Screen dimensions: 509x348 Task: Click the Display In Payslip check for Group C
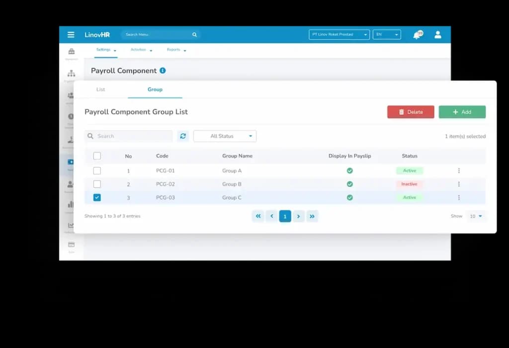point(349,197)
